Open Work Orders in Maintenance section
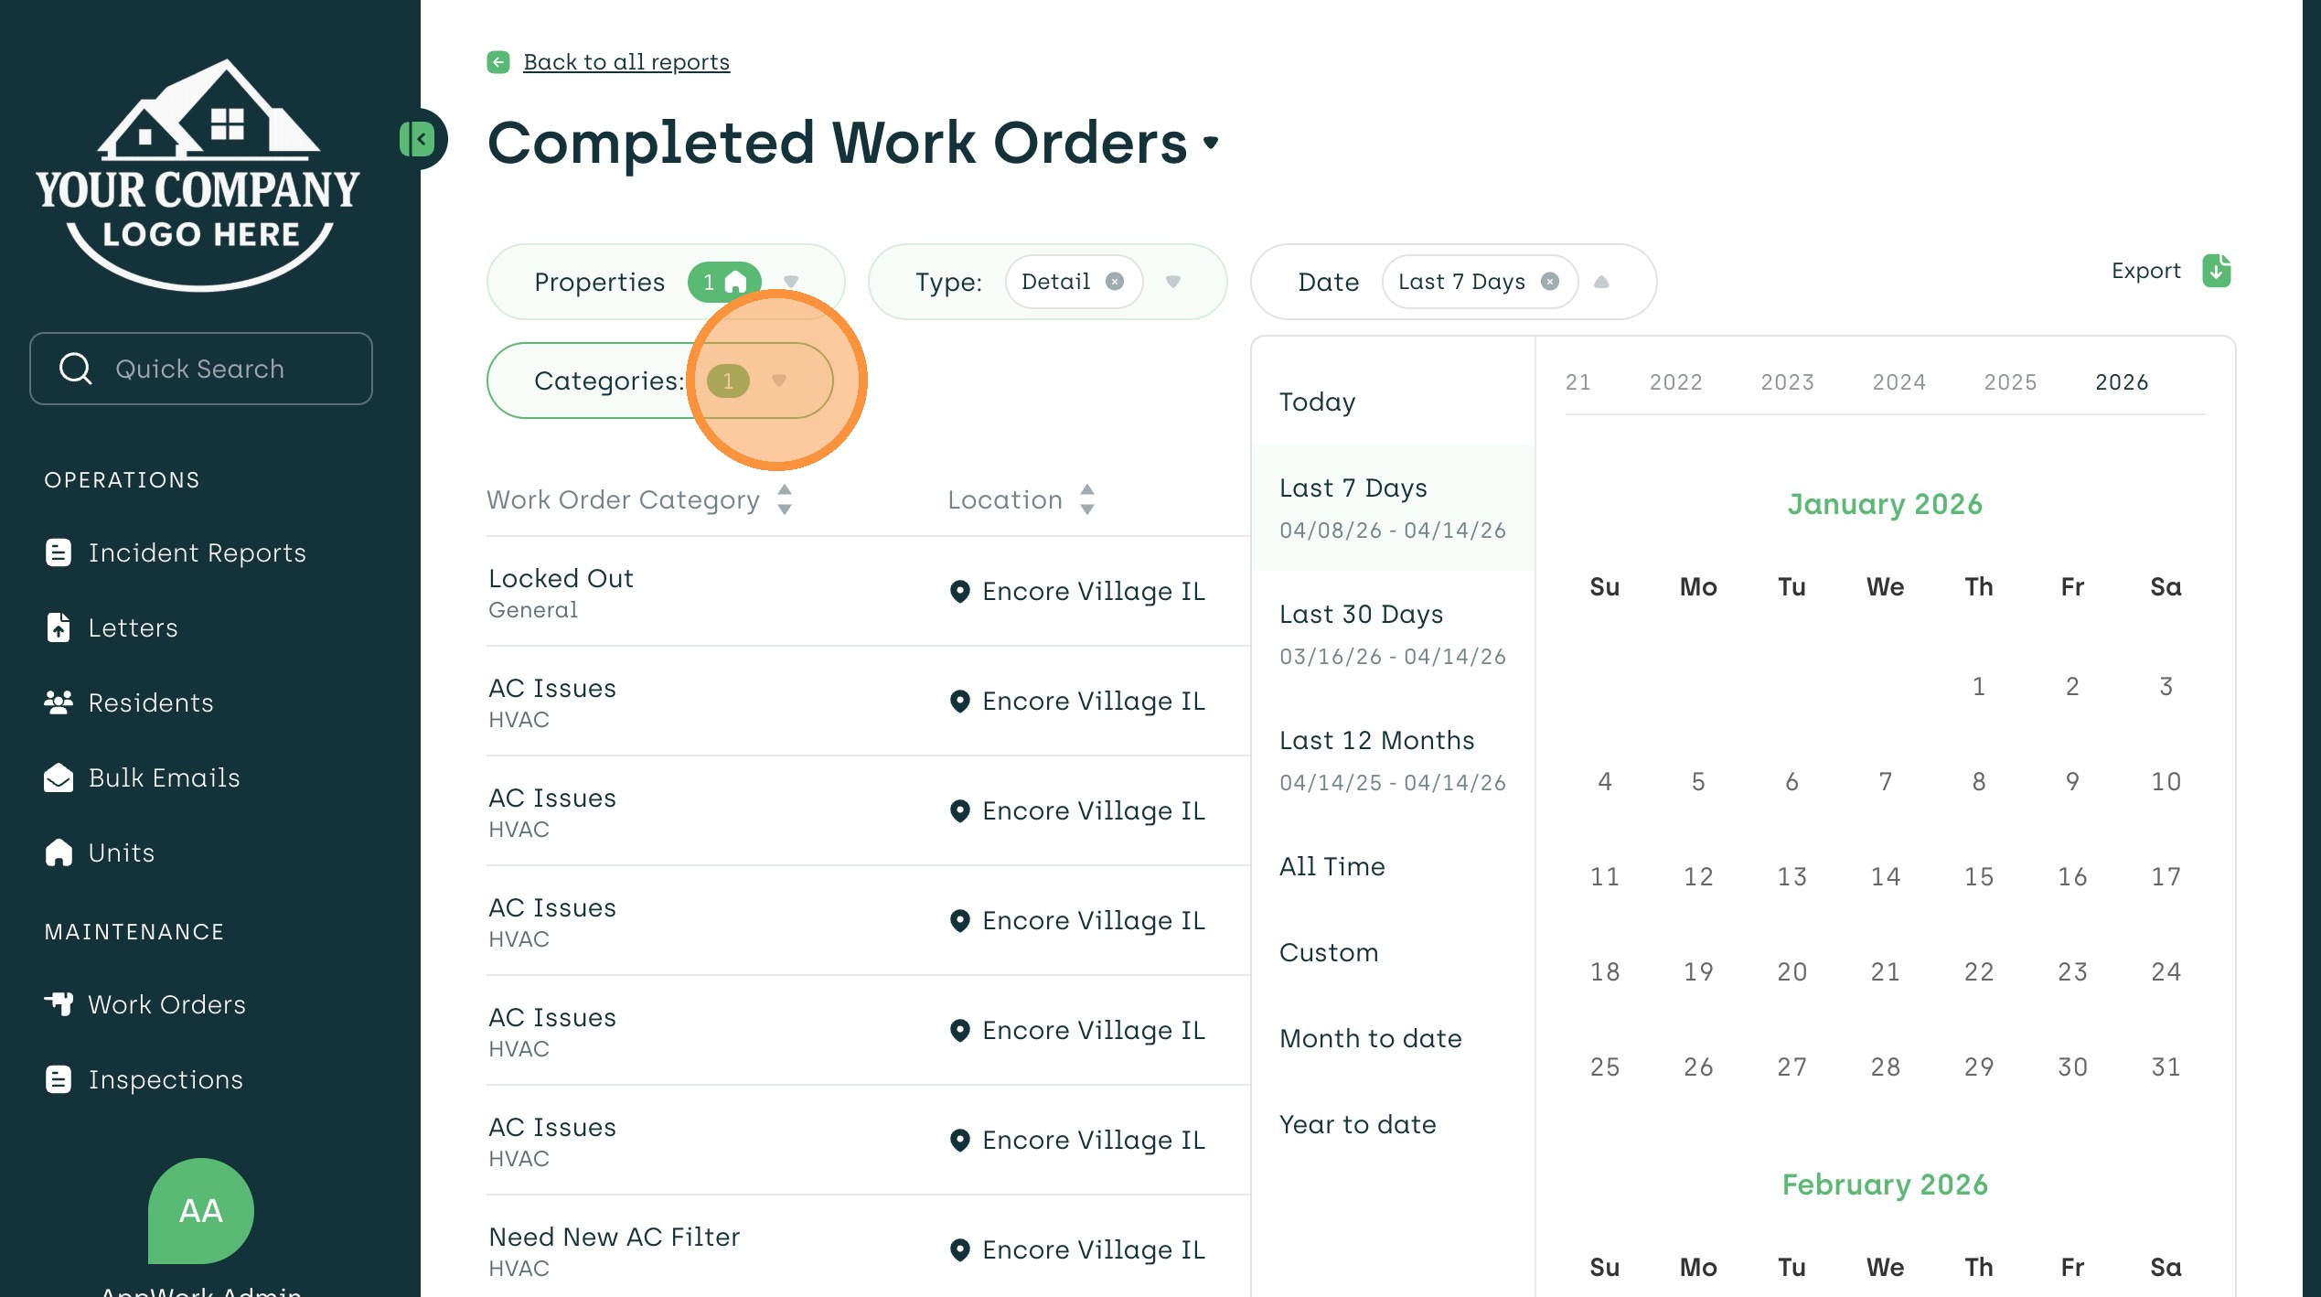This screenshot has width=2321, height=1297. [166, 1004]
